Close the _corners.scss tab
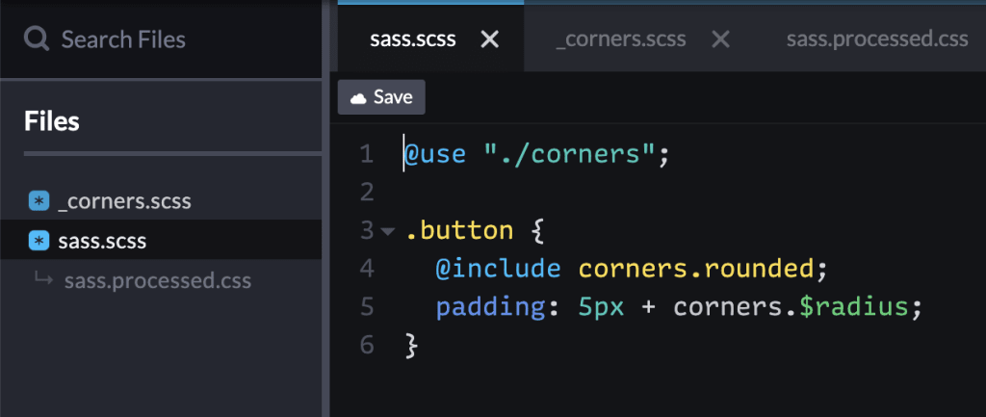This screenshot has height=417, width=986. tap(720, 39)
